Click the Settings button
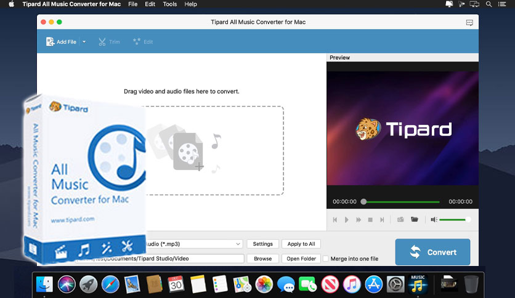Image resolution: width=515 pixels, height=298 pixels. point(263,244)
